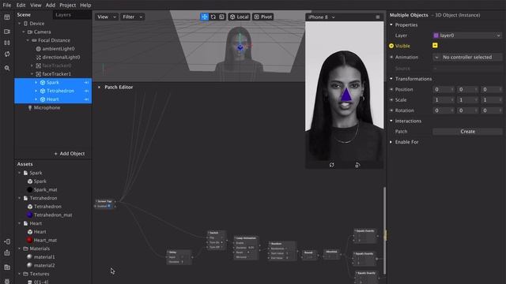
Task: Open the iPhone 8 device dropdown
Action: click(x=322, y=17)
